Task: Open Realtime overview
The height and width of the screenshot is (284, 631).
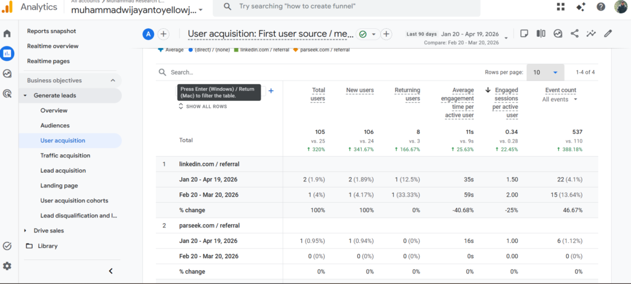Action: [x=53, y=46]
